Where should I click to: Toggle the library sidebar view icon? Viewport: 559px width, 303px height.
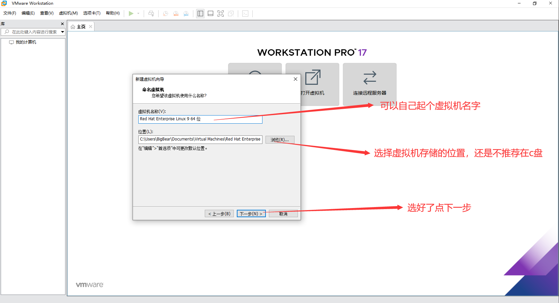click(x=200, y=14)
